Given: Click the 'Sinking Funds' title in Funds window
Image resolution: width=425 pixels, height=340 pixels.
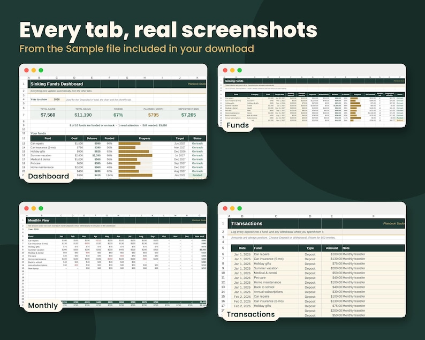Looking at the screenshot, I should [x=234, y=81].
